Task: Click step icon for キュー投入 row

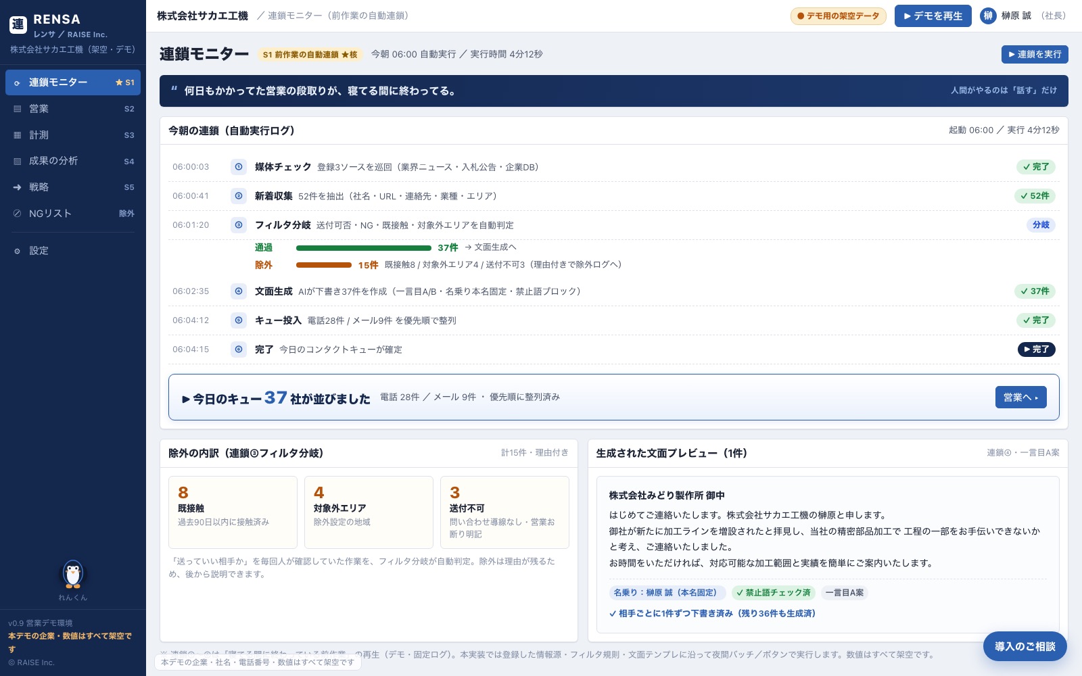Action: coord(239,320)
